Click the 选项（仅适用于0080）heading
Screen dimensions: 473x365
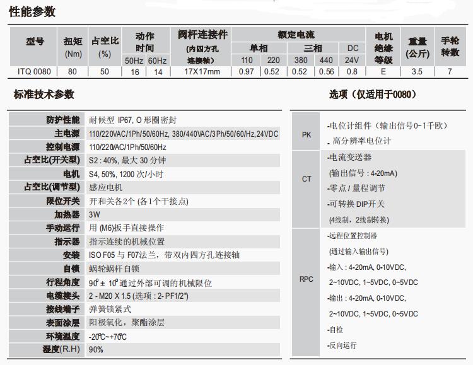click(x=372, y=95)
